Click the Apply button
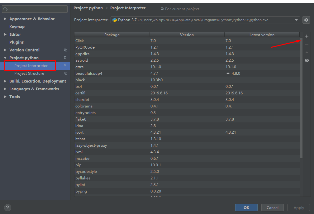314x214 pixels. tap(298, 207)
